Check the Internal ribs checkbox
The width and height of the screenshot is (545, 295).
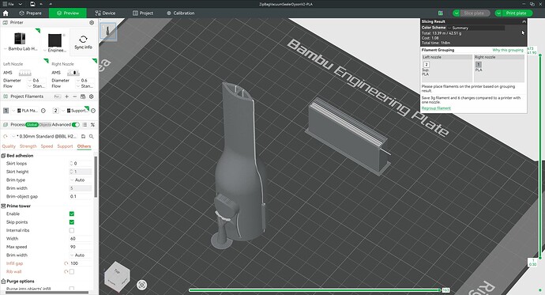72,230
